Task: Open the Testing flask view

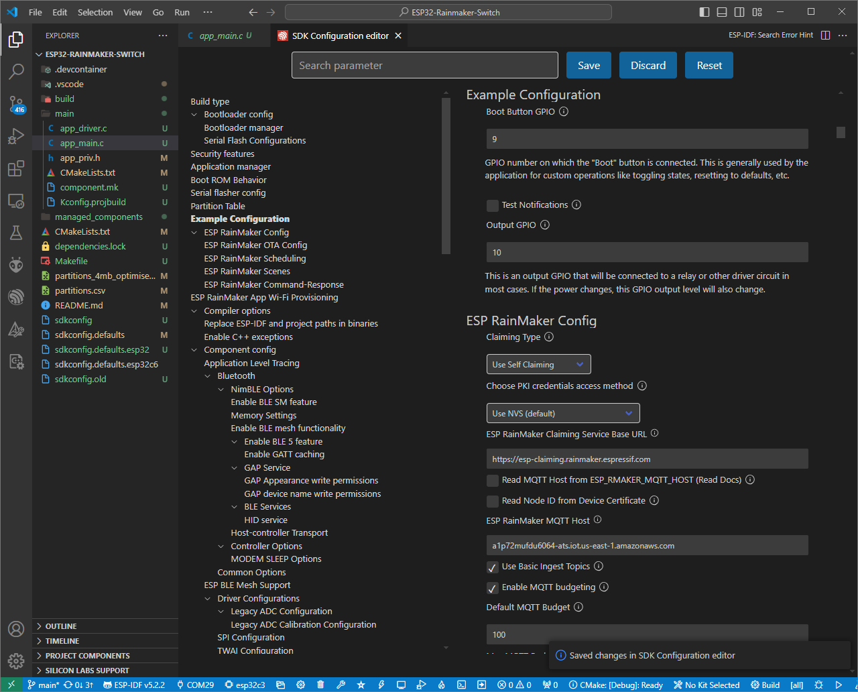Action: coord(16,233)
